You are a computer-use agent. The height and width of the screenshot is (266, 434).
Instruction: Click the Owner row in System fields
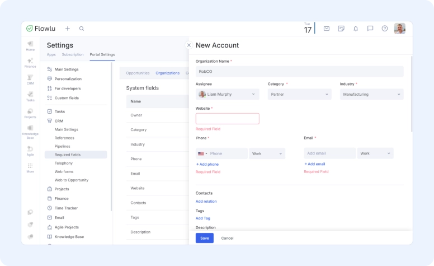[158, 115]
